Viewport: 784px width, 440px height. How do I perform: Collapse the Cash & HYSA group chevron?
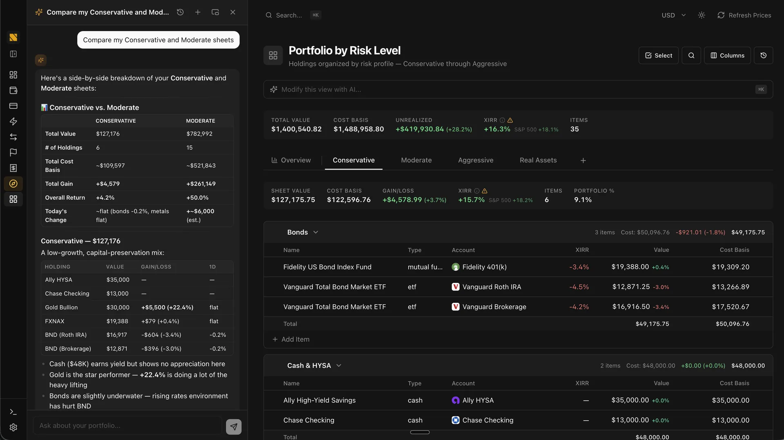tap(339, 366)
